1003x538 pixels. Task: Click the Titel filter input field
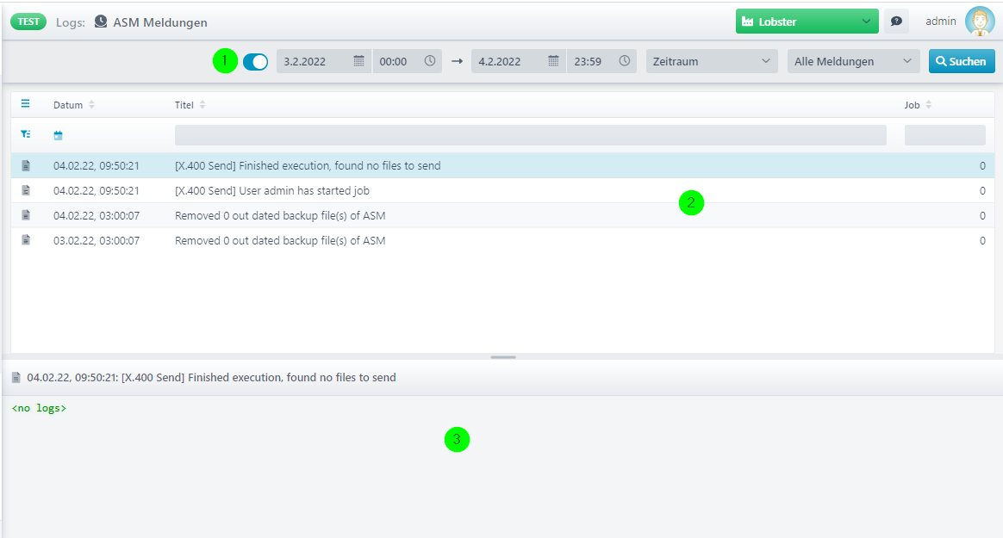click(530, 135)
